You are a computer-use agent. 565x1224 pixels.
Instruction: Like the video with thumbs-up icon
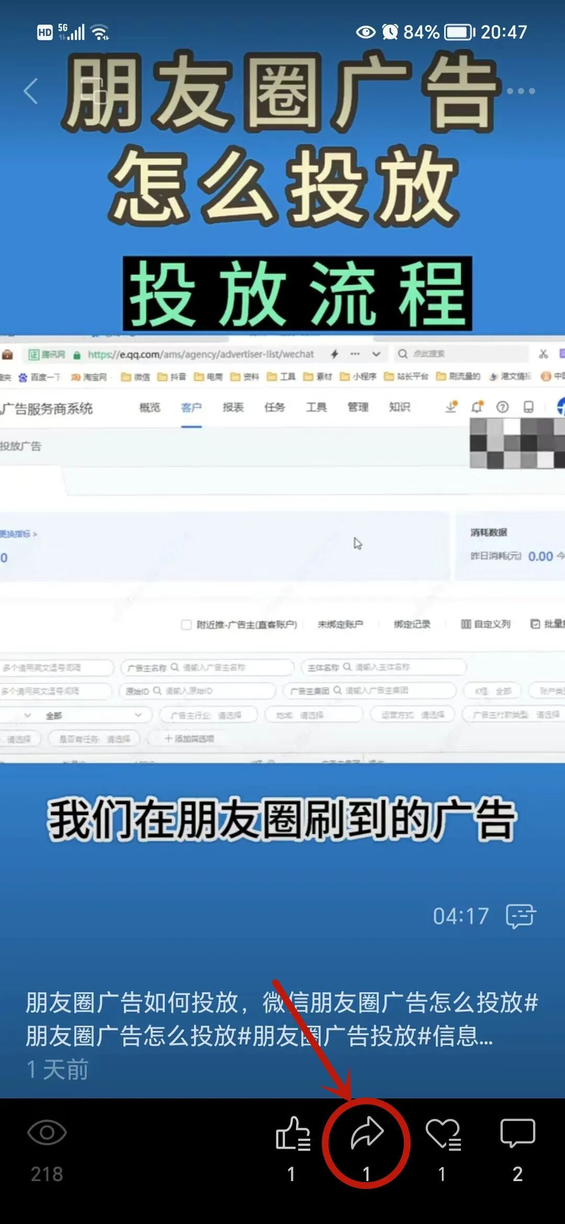tap(293, 1134)
